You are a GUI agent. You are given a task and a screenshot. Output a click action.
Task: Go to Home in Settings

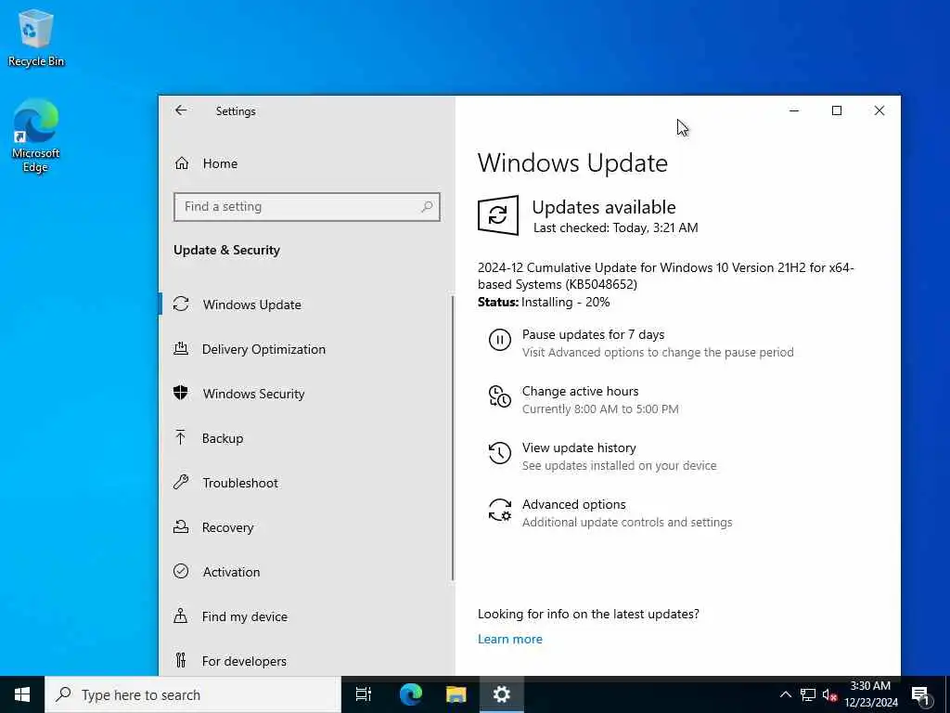point(220,163)
